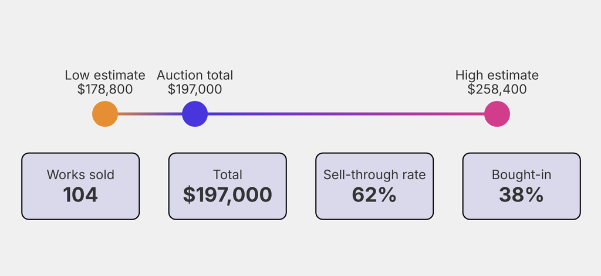The image size is (601, 276).
Task: Click the "High estimate" label text
Action: (497, 75)
